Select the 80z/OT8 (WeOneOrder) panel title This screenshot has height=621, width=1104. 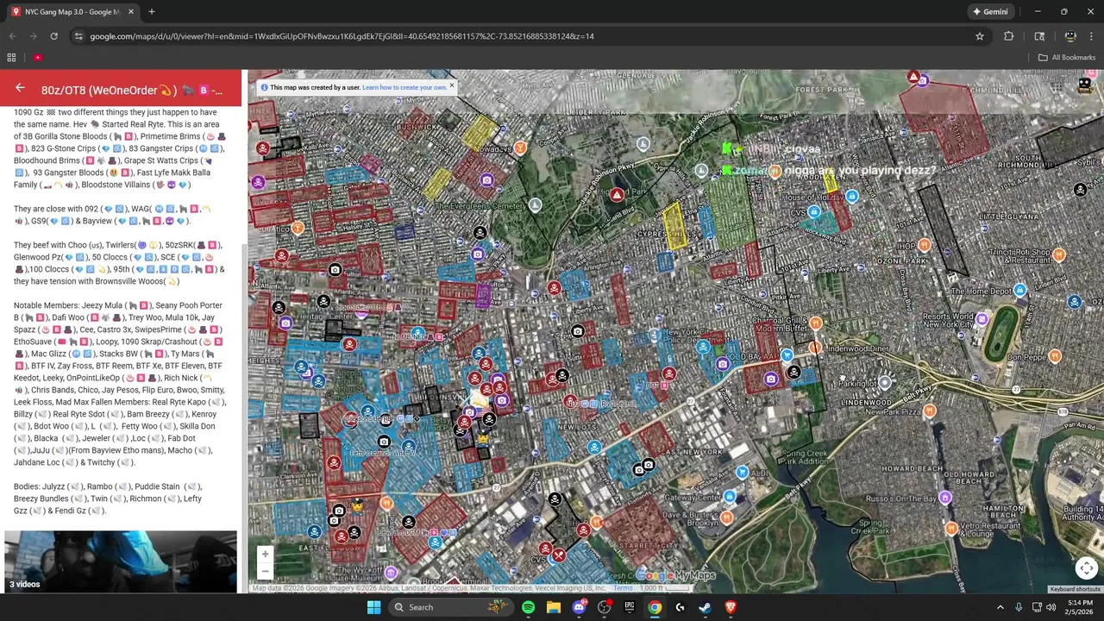click(x=131, y=90)
